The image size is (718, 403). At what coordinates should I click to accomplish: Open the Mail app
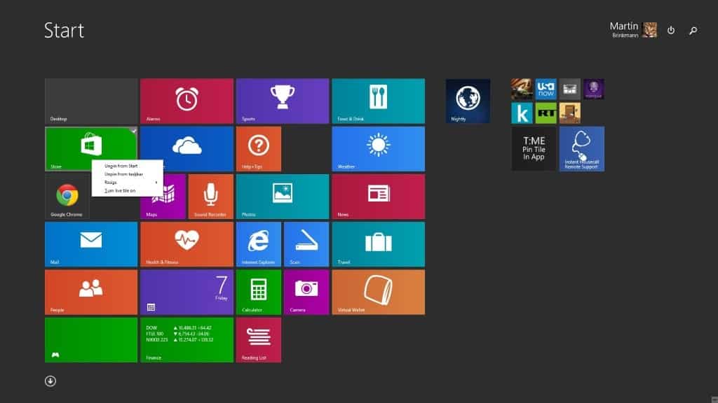[x=90, y=243]
